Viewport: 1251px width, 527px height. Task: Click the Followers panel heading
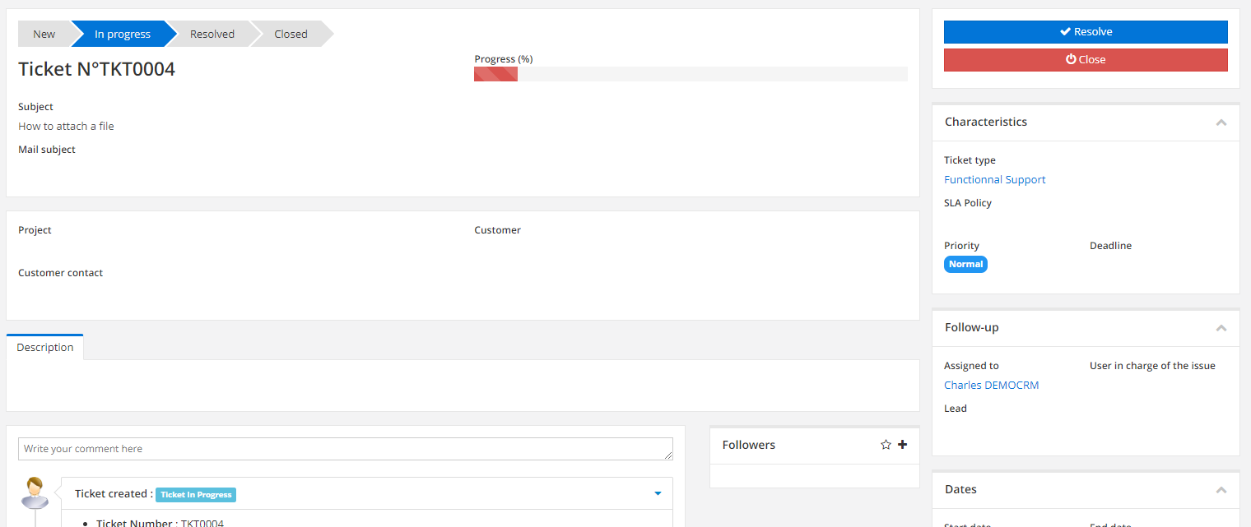click(x=749, y=445)
